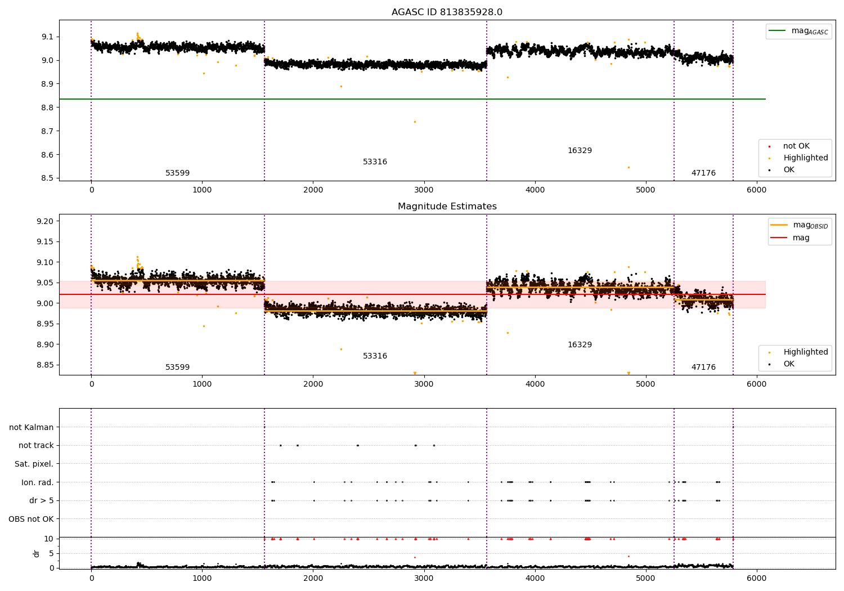Image resolution: width=844 pixels, height=591 pixels.
Task: Click obsid label 47176 in top plot
Action: tap(703, 173)
